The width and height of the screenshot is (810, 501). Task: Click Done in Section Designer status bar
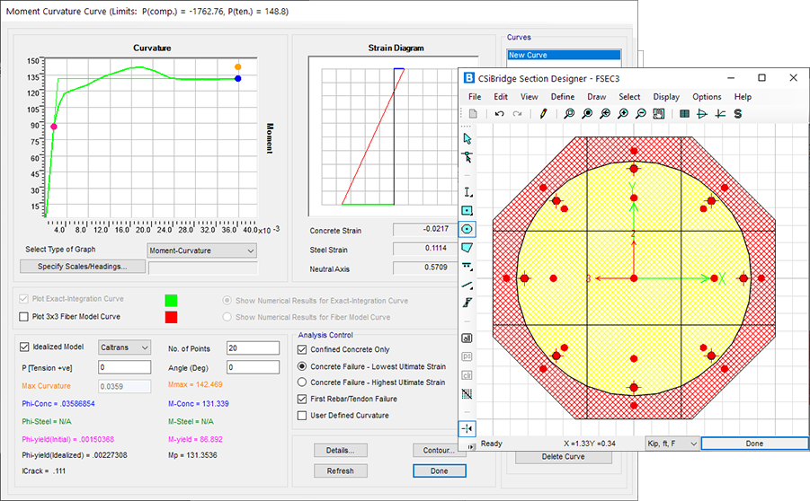754,444
